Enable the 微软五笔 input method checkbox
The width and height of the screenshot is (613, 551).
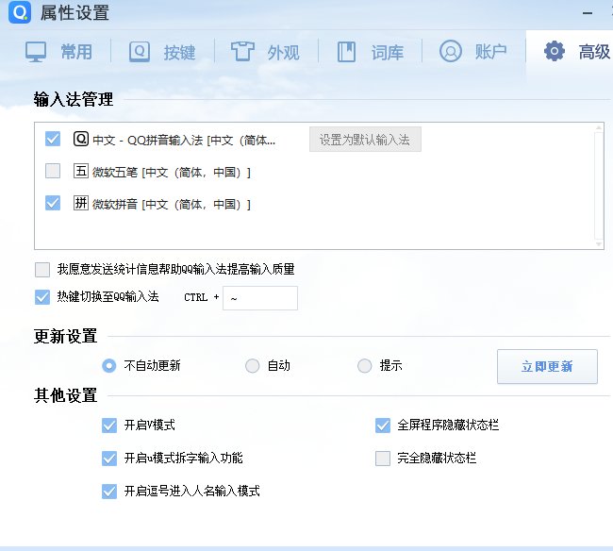[53, 172]
